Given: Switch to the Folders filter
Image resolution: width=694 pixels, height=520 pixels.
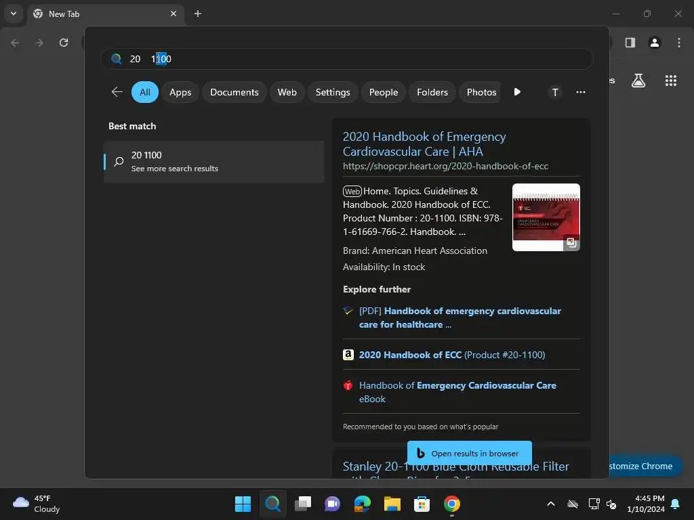Looking at the screenshot, I should coord(432,92).
